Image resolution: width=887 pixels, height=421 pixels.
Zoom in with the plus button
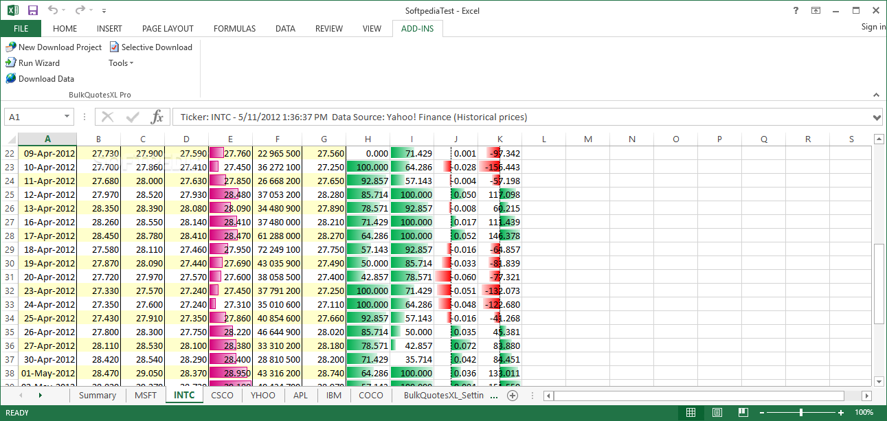click(x=841, y=413)
